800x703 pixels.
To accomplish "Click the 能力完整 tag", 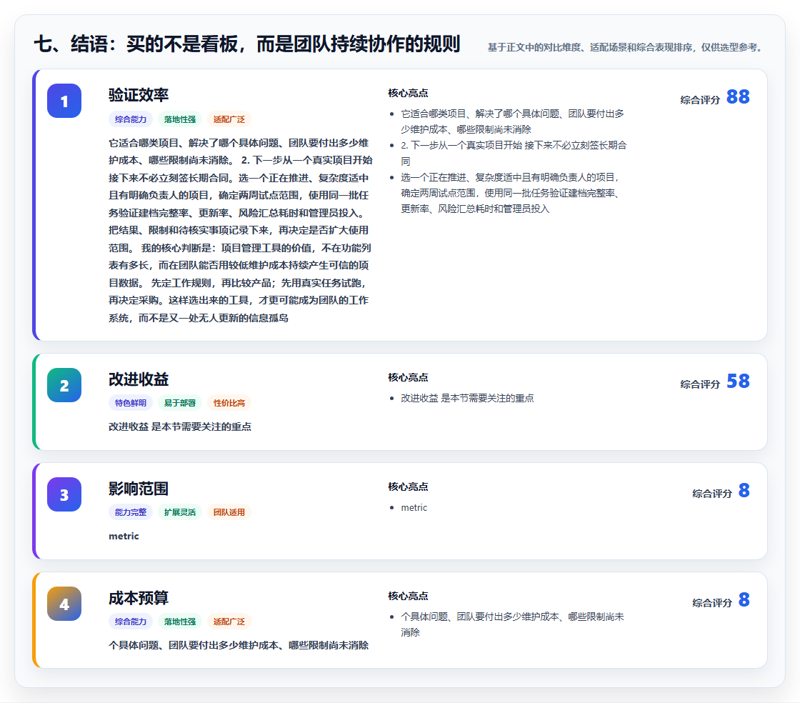I will tap(131, 512).
